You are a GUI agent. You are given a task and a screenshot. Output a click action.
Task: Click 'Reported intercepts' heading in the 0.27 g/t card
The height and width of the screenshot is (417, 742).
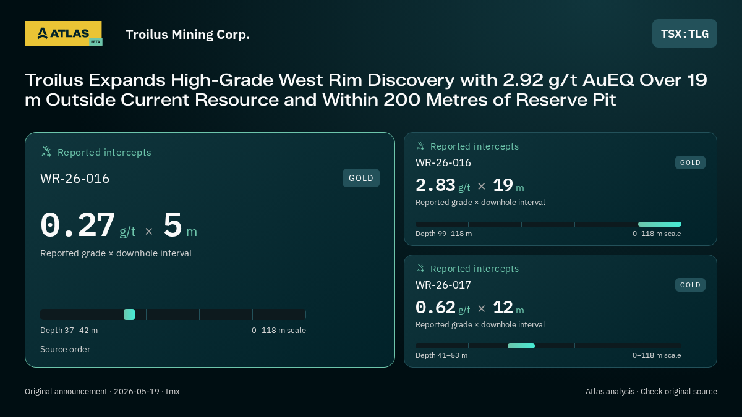coord(104,152)
